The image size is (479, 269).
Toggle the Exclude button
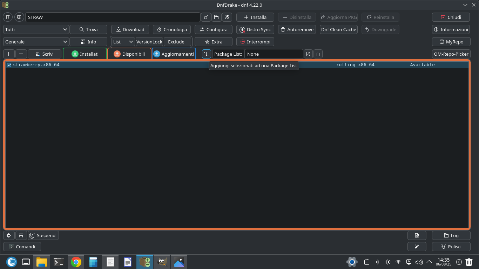176,42
